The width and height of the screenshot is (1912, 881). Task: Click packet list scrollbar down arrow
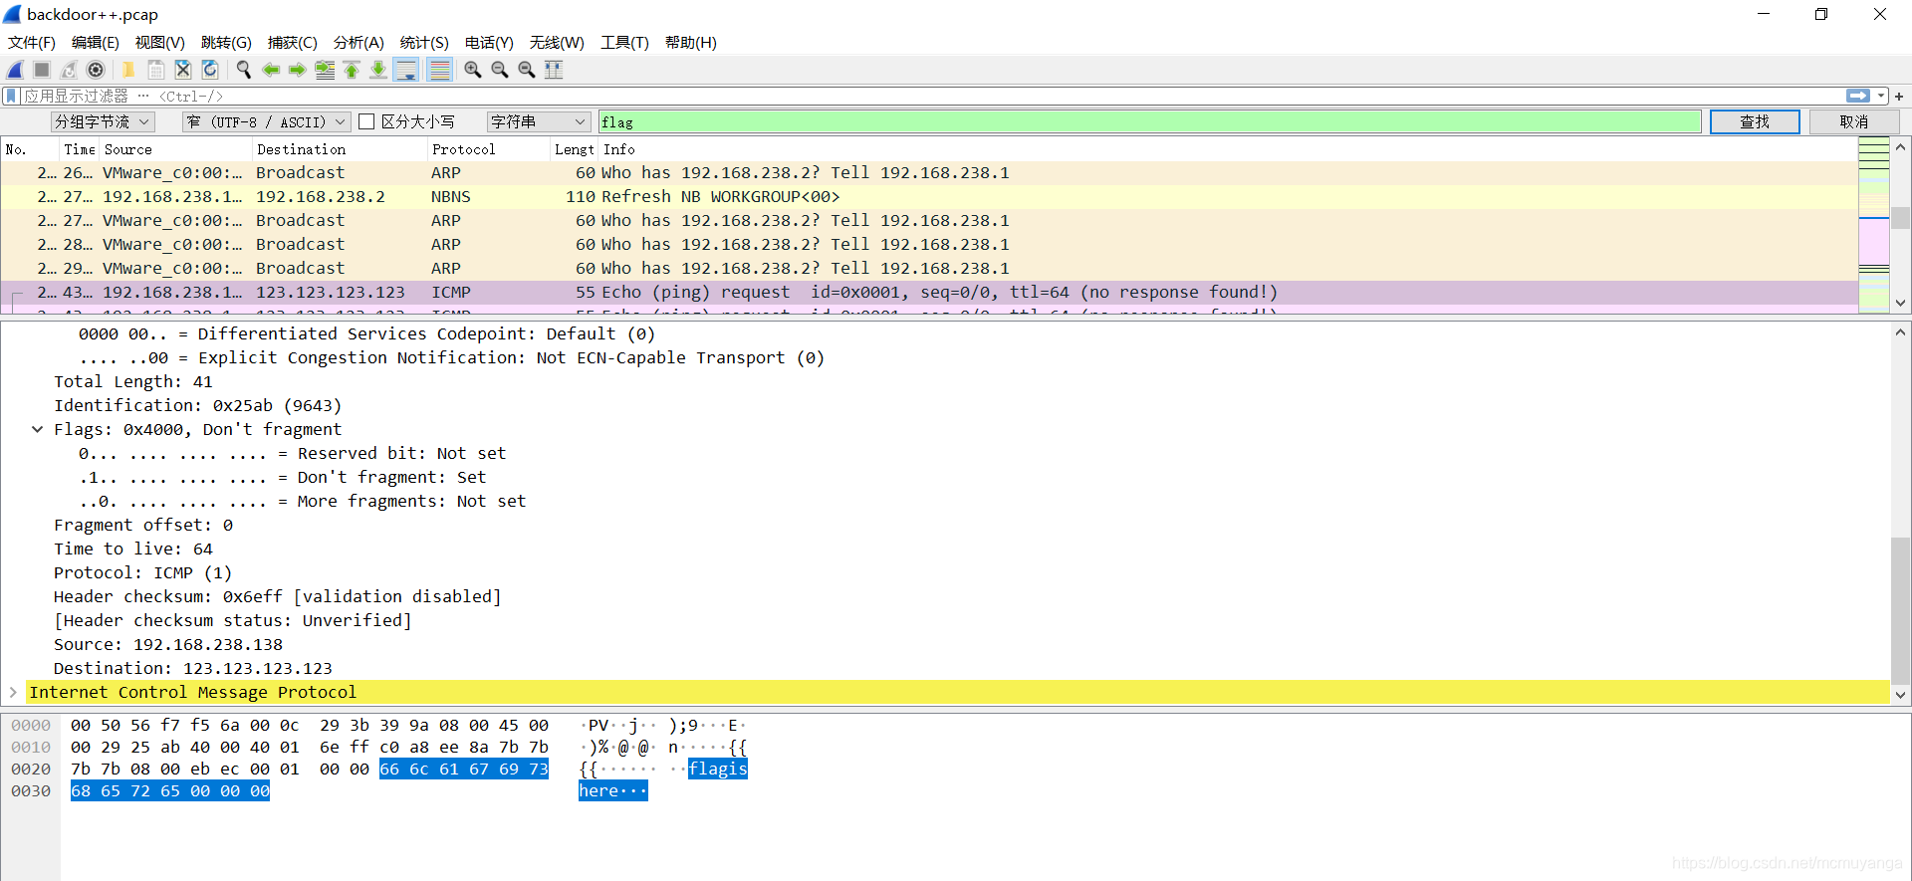coord(1901,303)
